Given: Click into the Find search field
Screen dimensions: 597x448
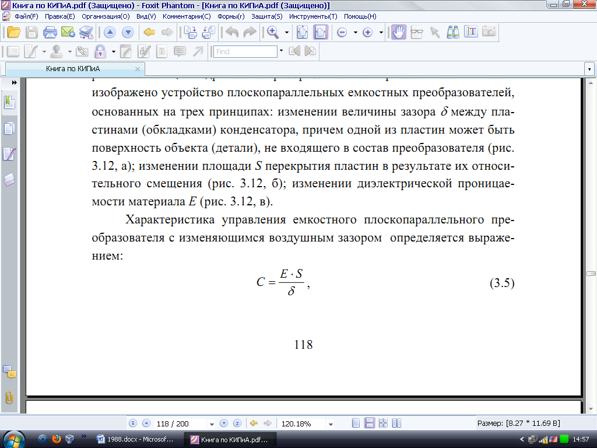Looking at the screenshot, I should coord(245,51).
